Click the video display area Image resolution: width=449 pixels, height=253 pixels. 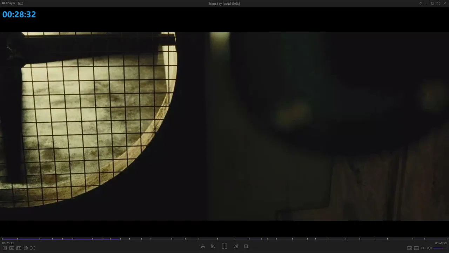pyautogui.click(x=224, y=126)
